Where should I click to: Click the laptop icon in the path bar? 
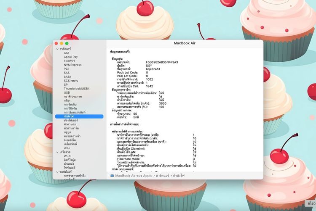coord(112,175)
